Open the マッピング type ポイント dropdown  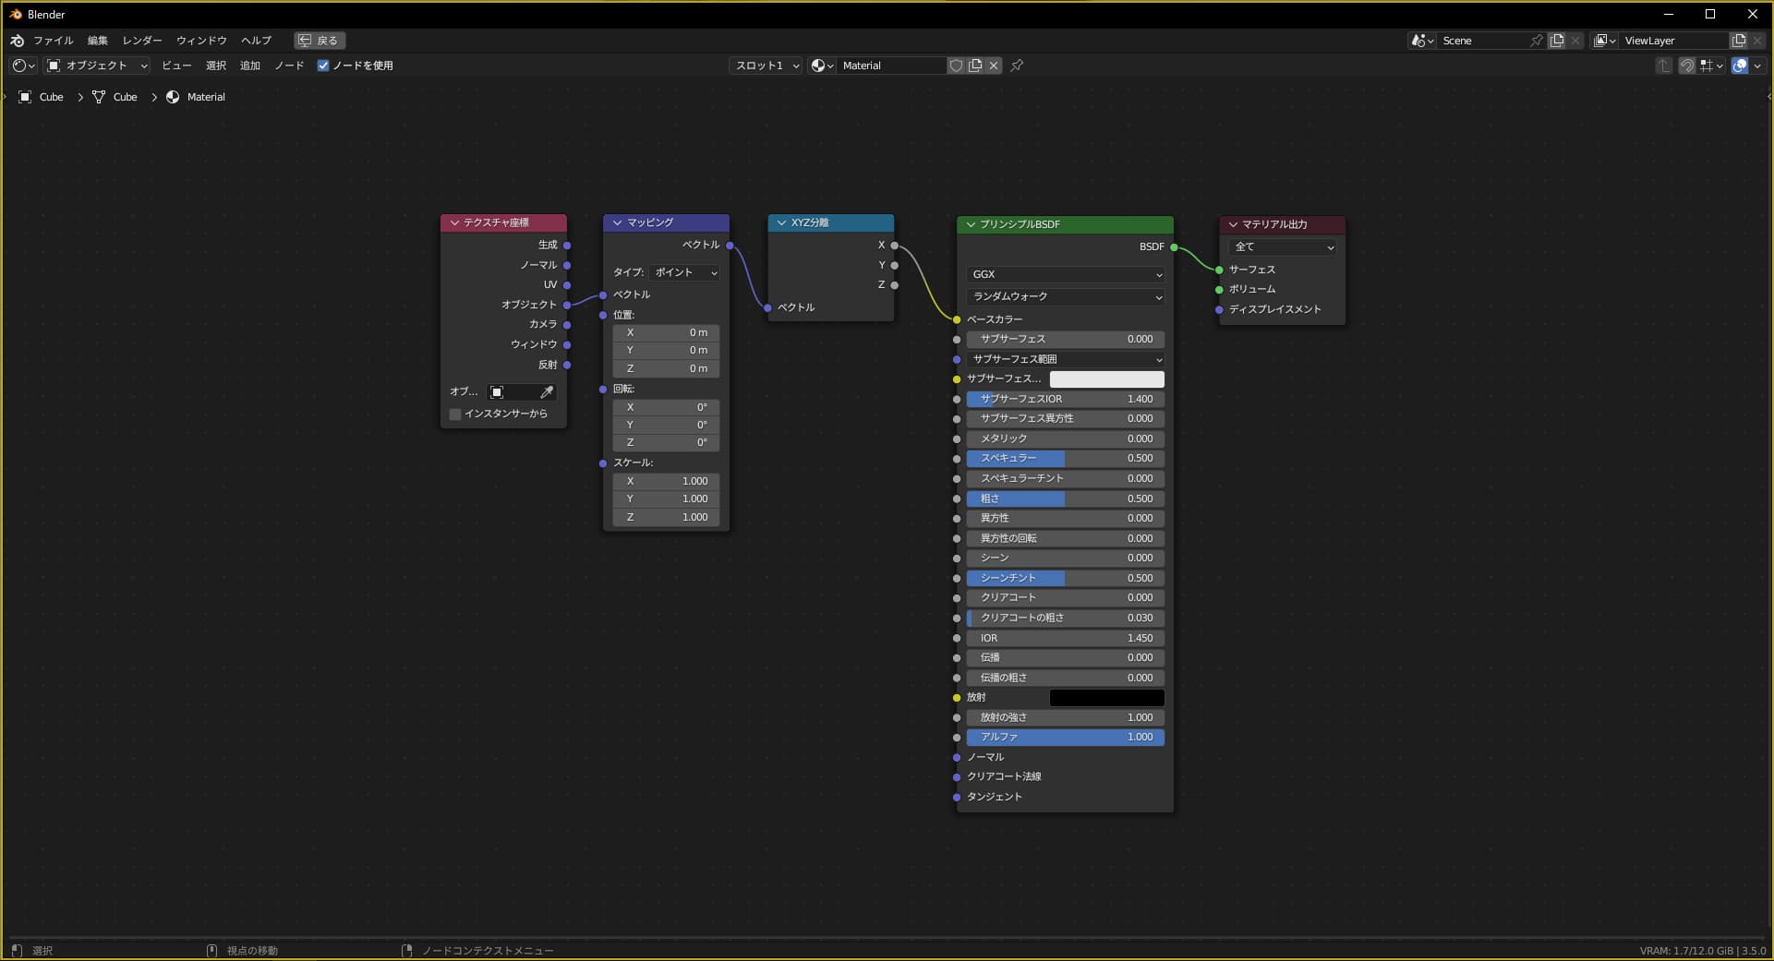click(684, 272)
